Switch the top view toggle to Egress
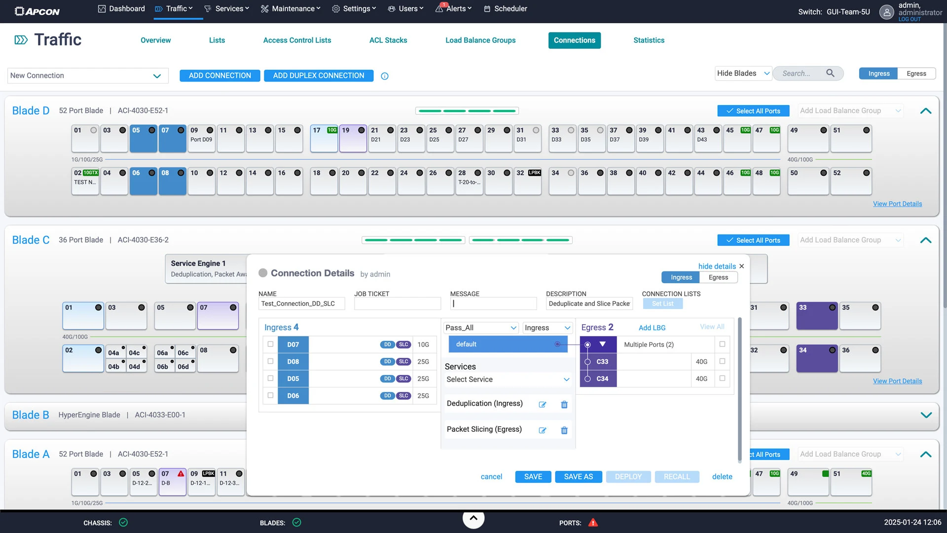The height and width of the screenshot is (533, 947). pos(916,74)
